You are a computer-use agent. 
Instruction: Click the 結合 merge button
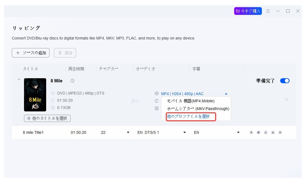pos(65,53)
